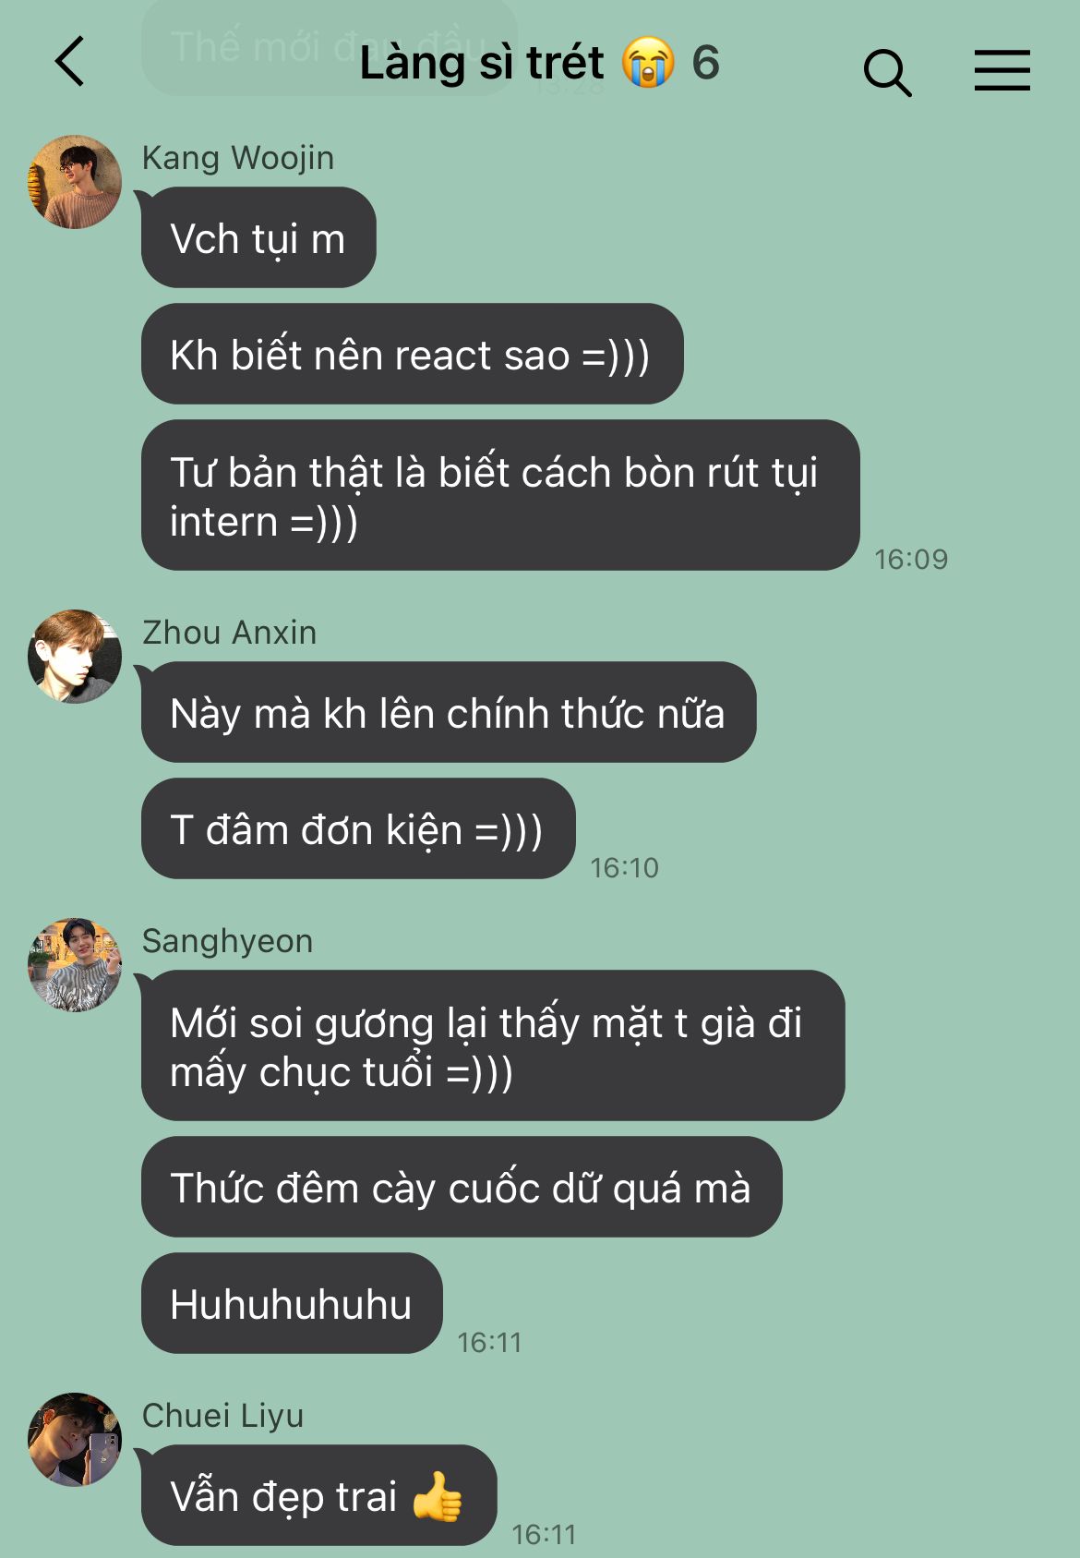The width and height of the screenshot is (1080, 1558).
Task: Tap the "Huhuhuhuhu" message bubble
Action: [x=292, y=1304]
